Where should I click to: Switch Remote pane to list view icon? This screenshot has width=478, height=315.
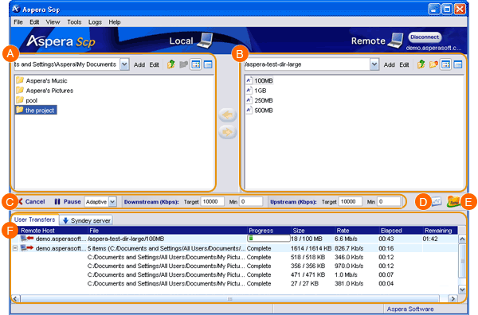point(445,64)
